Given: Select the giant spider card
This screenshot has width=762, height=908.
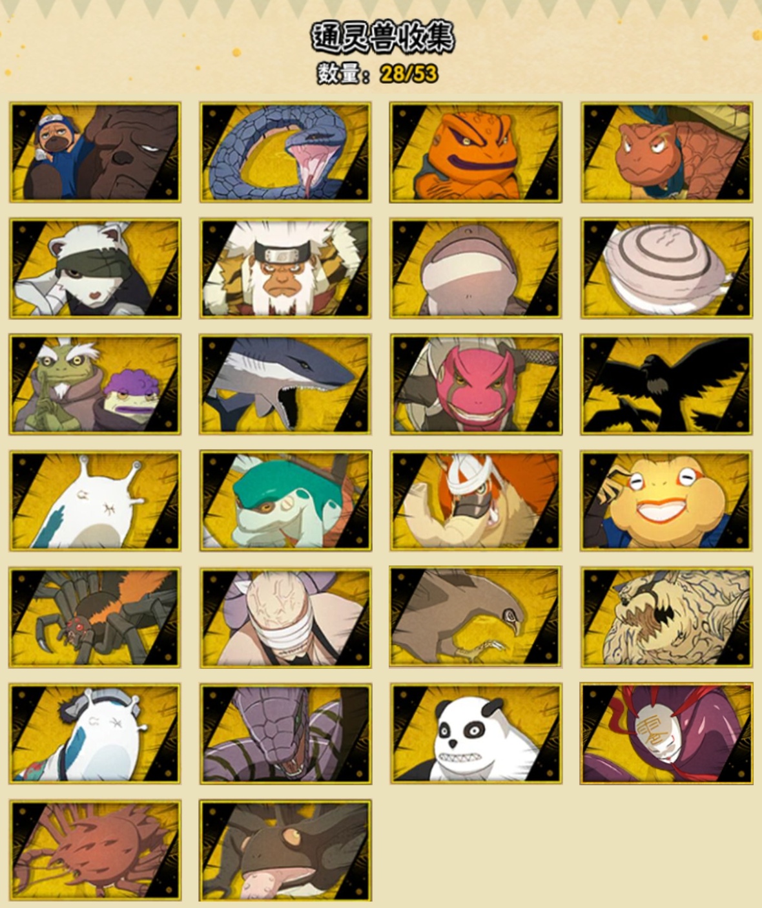Looking at the screenshot, I should coord(95,618).
